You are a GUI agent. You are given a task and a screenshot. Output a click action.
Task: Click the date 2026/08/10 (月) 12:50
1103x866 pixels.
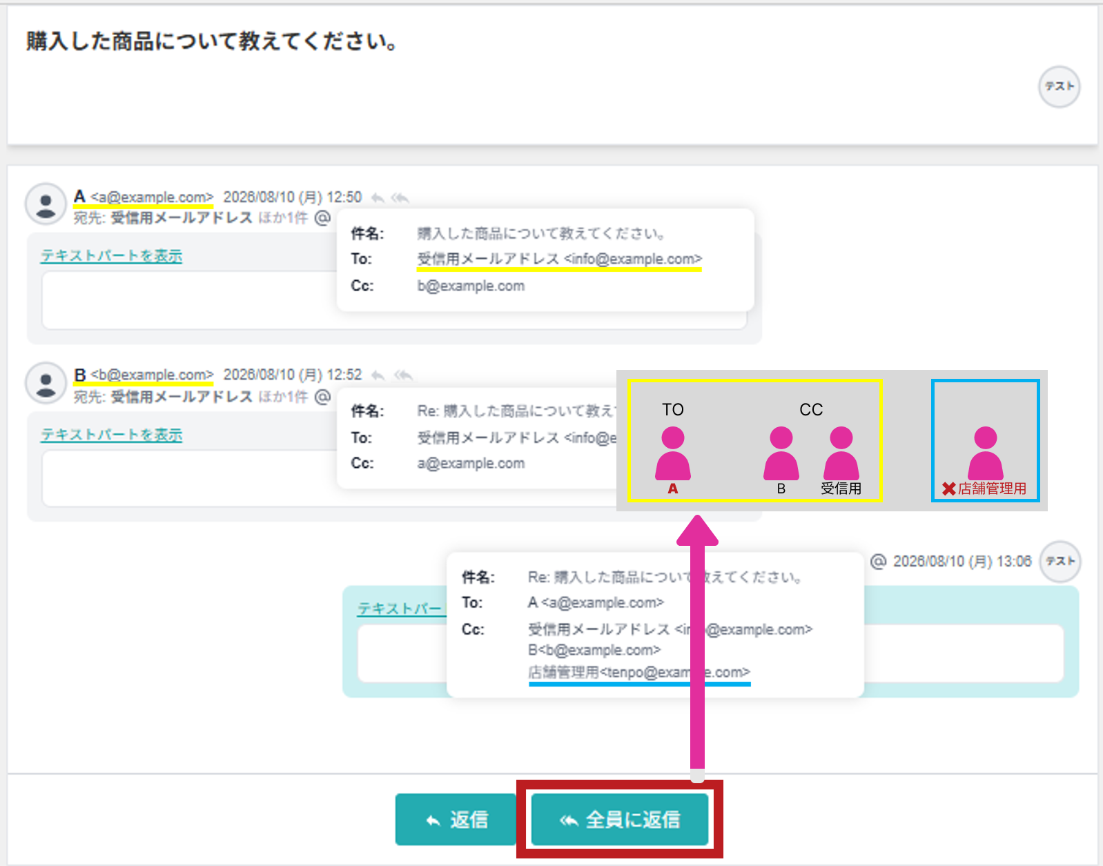(293, 197)
